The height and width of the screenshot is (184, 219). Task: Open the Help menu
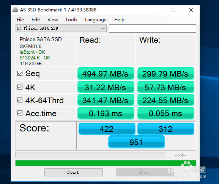(119, 20)
